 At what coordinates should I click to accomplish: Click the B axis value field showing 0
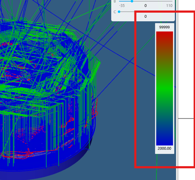click(x=145, y=5)
